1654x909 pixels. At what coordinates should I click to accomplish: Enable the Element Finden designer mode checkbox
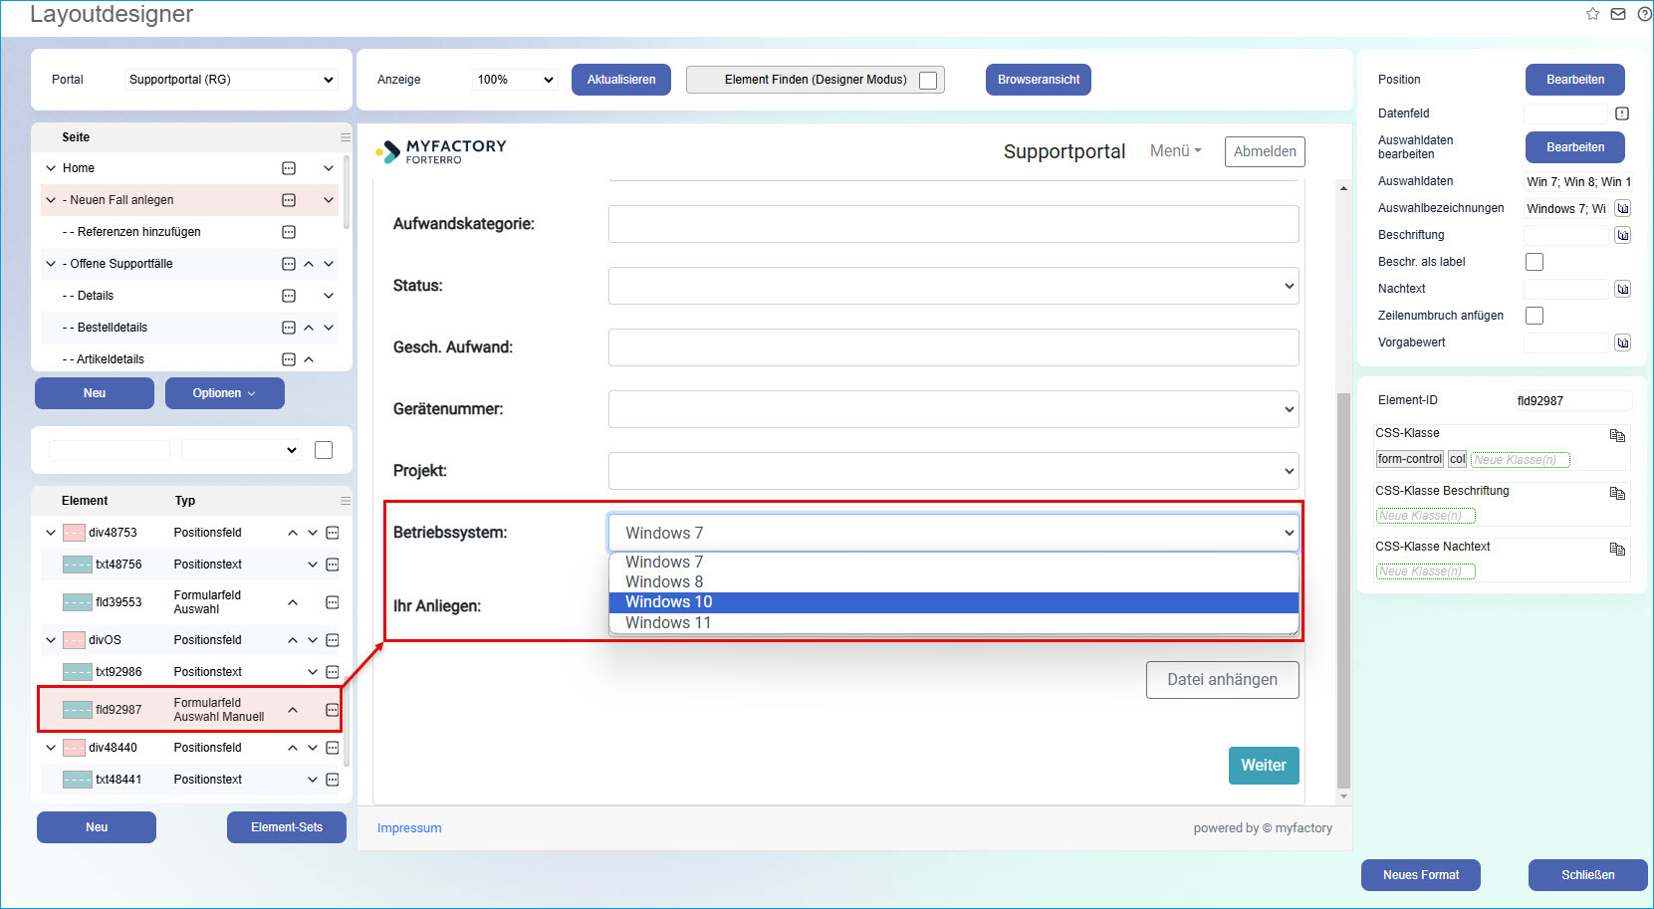(928, 81)
